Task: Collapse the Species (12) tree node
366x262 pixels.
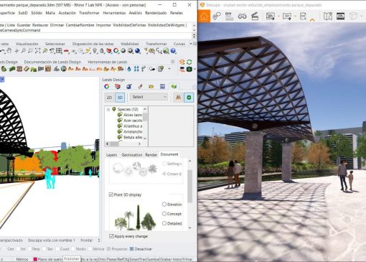Action: point(108,109)
